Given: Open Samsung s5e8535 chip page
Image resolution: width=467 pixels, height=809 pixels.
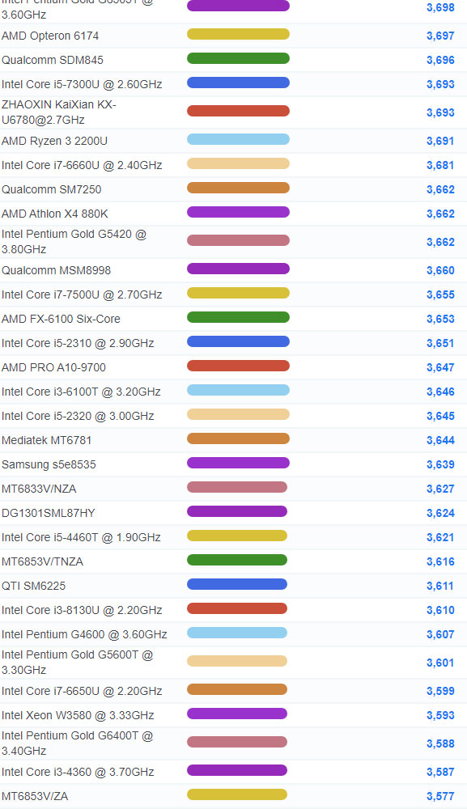Looking at the screenshot, I should [49, 464].
